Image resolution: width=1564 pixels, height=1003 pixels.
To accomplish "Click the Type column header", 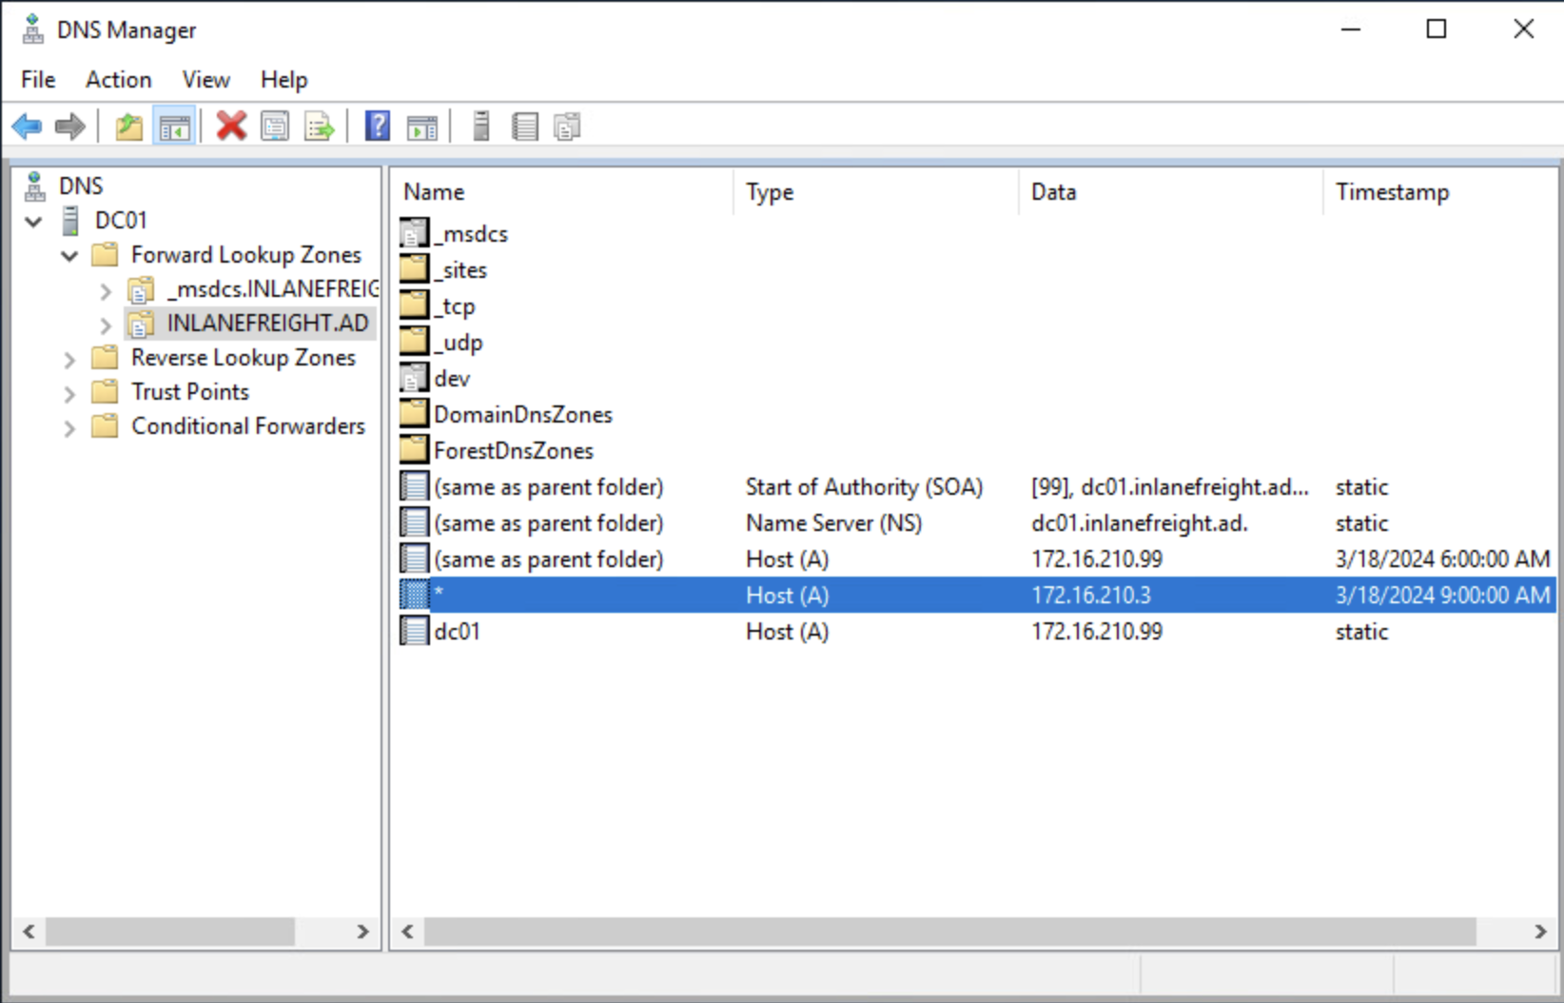I will pyautogui.click(x=770, y=192).
